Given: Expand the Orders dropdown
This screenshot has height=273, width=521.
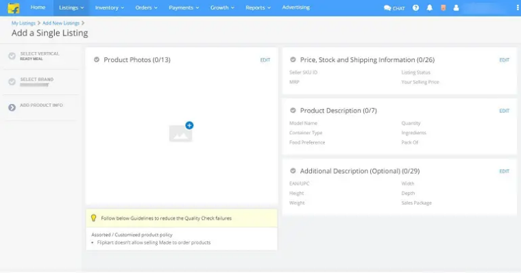Looking at the screenshot, I should click(x=146, y=8).
